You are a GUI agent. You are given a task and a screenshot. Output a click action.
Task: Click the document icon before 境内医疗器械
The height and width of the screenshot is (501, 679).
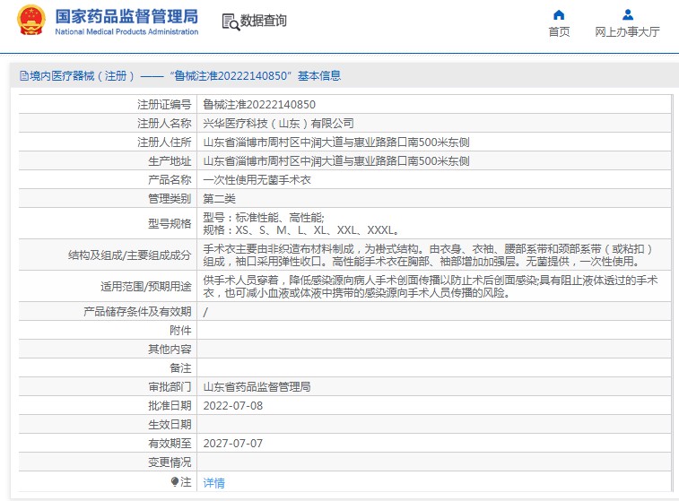[x=24, y=76]
